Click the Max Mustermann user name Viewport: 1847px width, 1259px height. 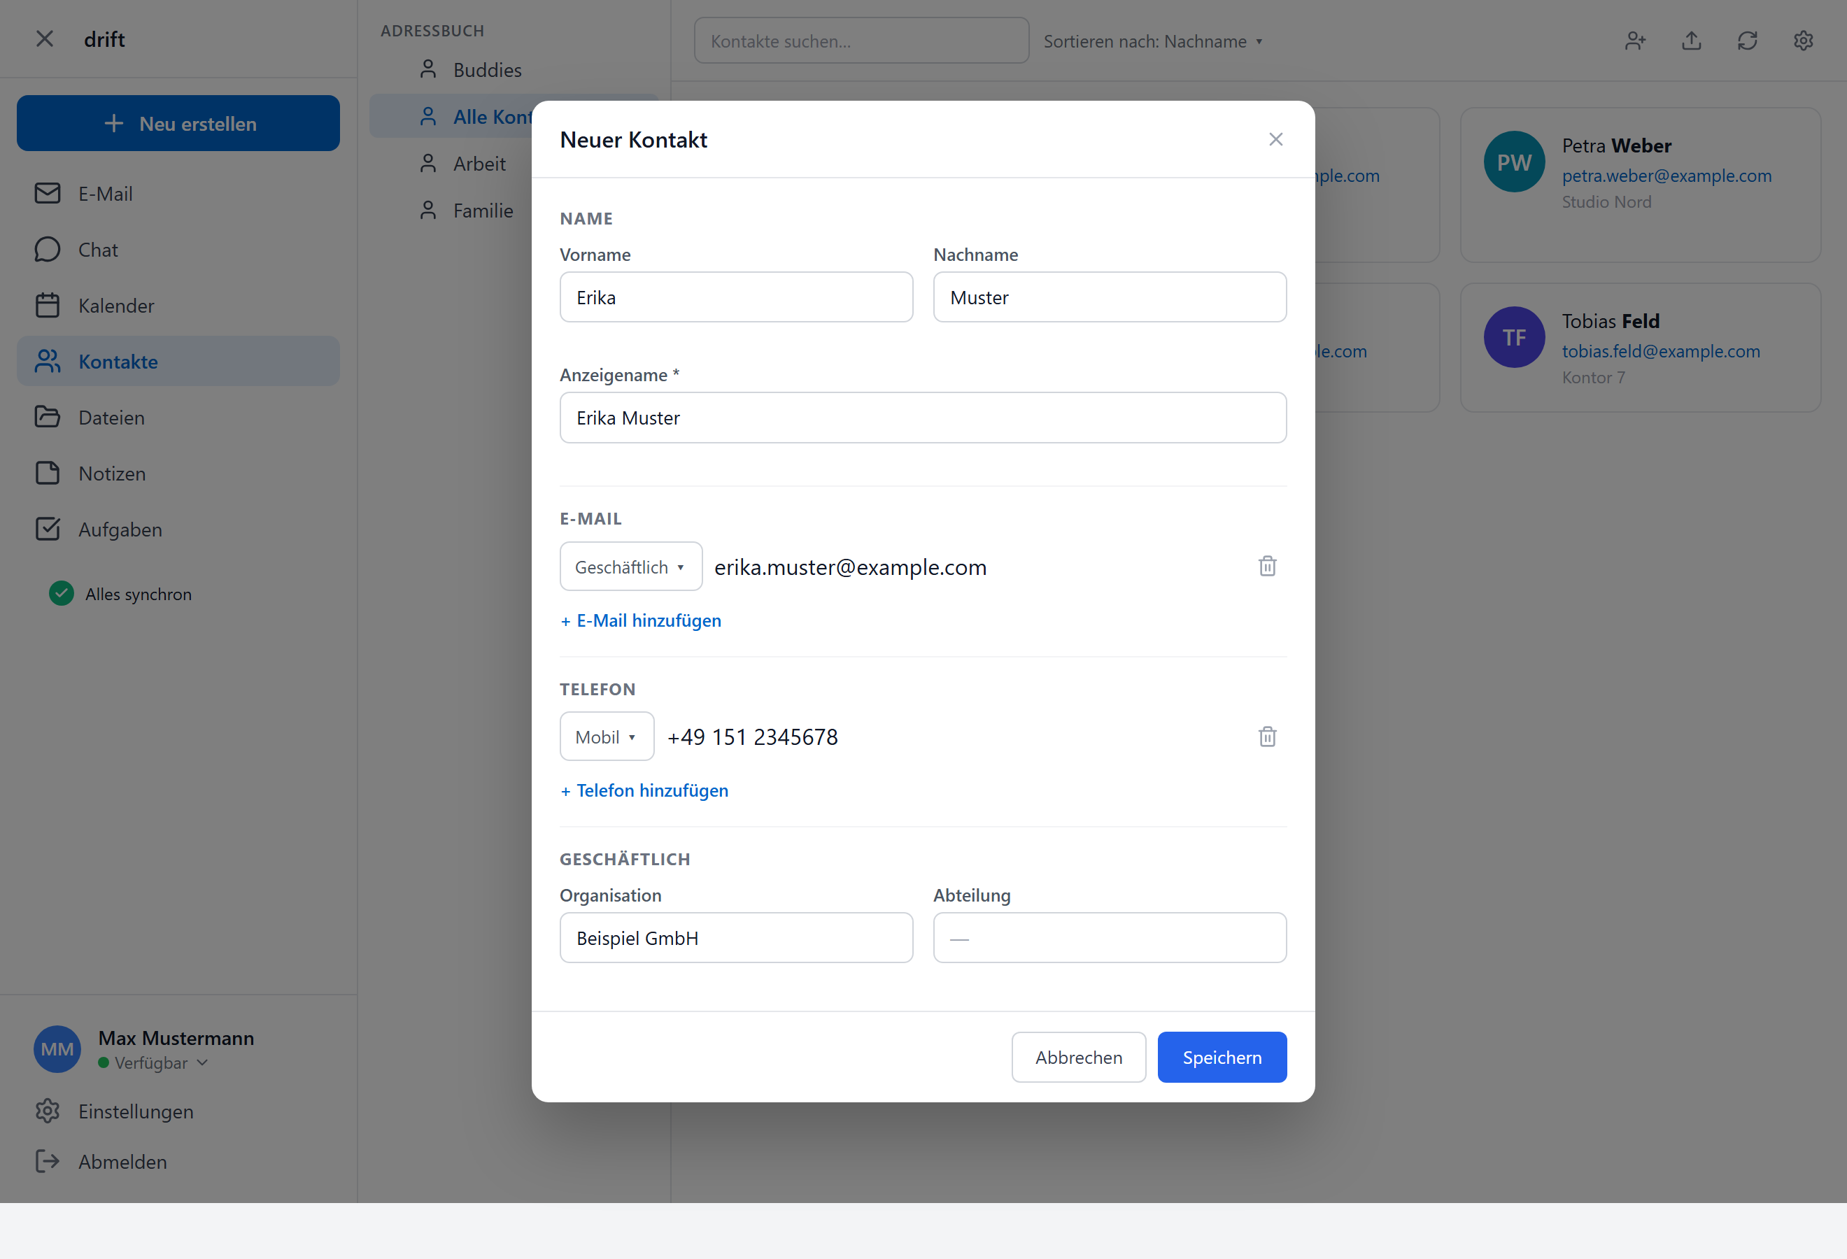pyautogui.click(x=176, y=1038)
